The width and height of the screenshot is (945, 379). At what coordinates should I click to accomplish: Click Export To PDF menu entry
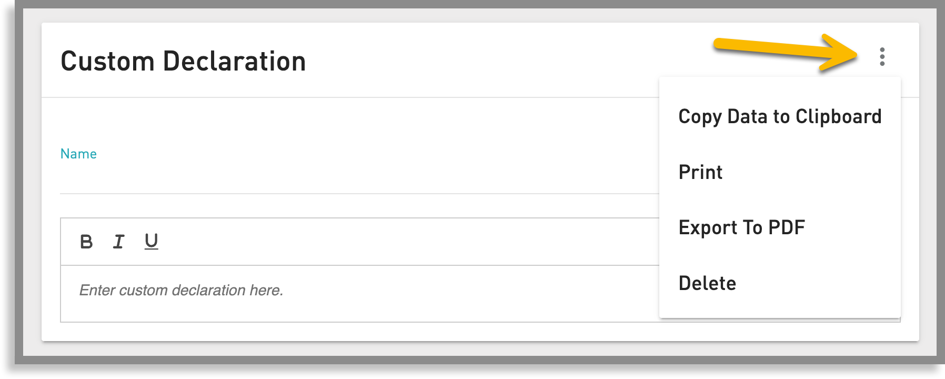(741, 227)
